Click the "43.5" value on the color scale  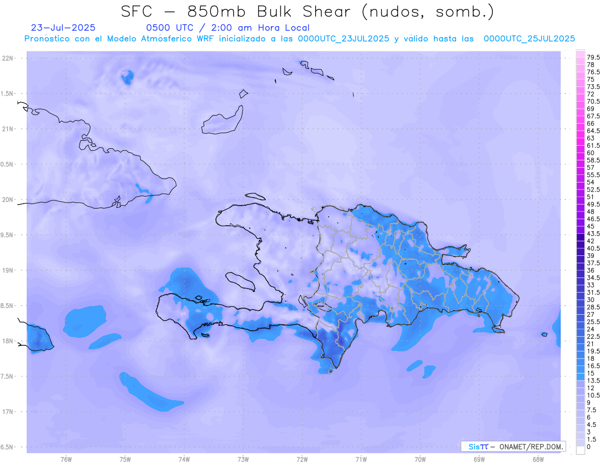[x=594, y=234]
